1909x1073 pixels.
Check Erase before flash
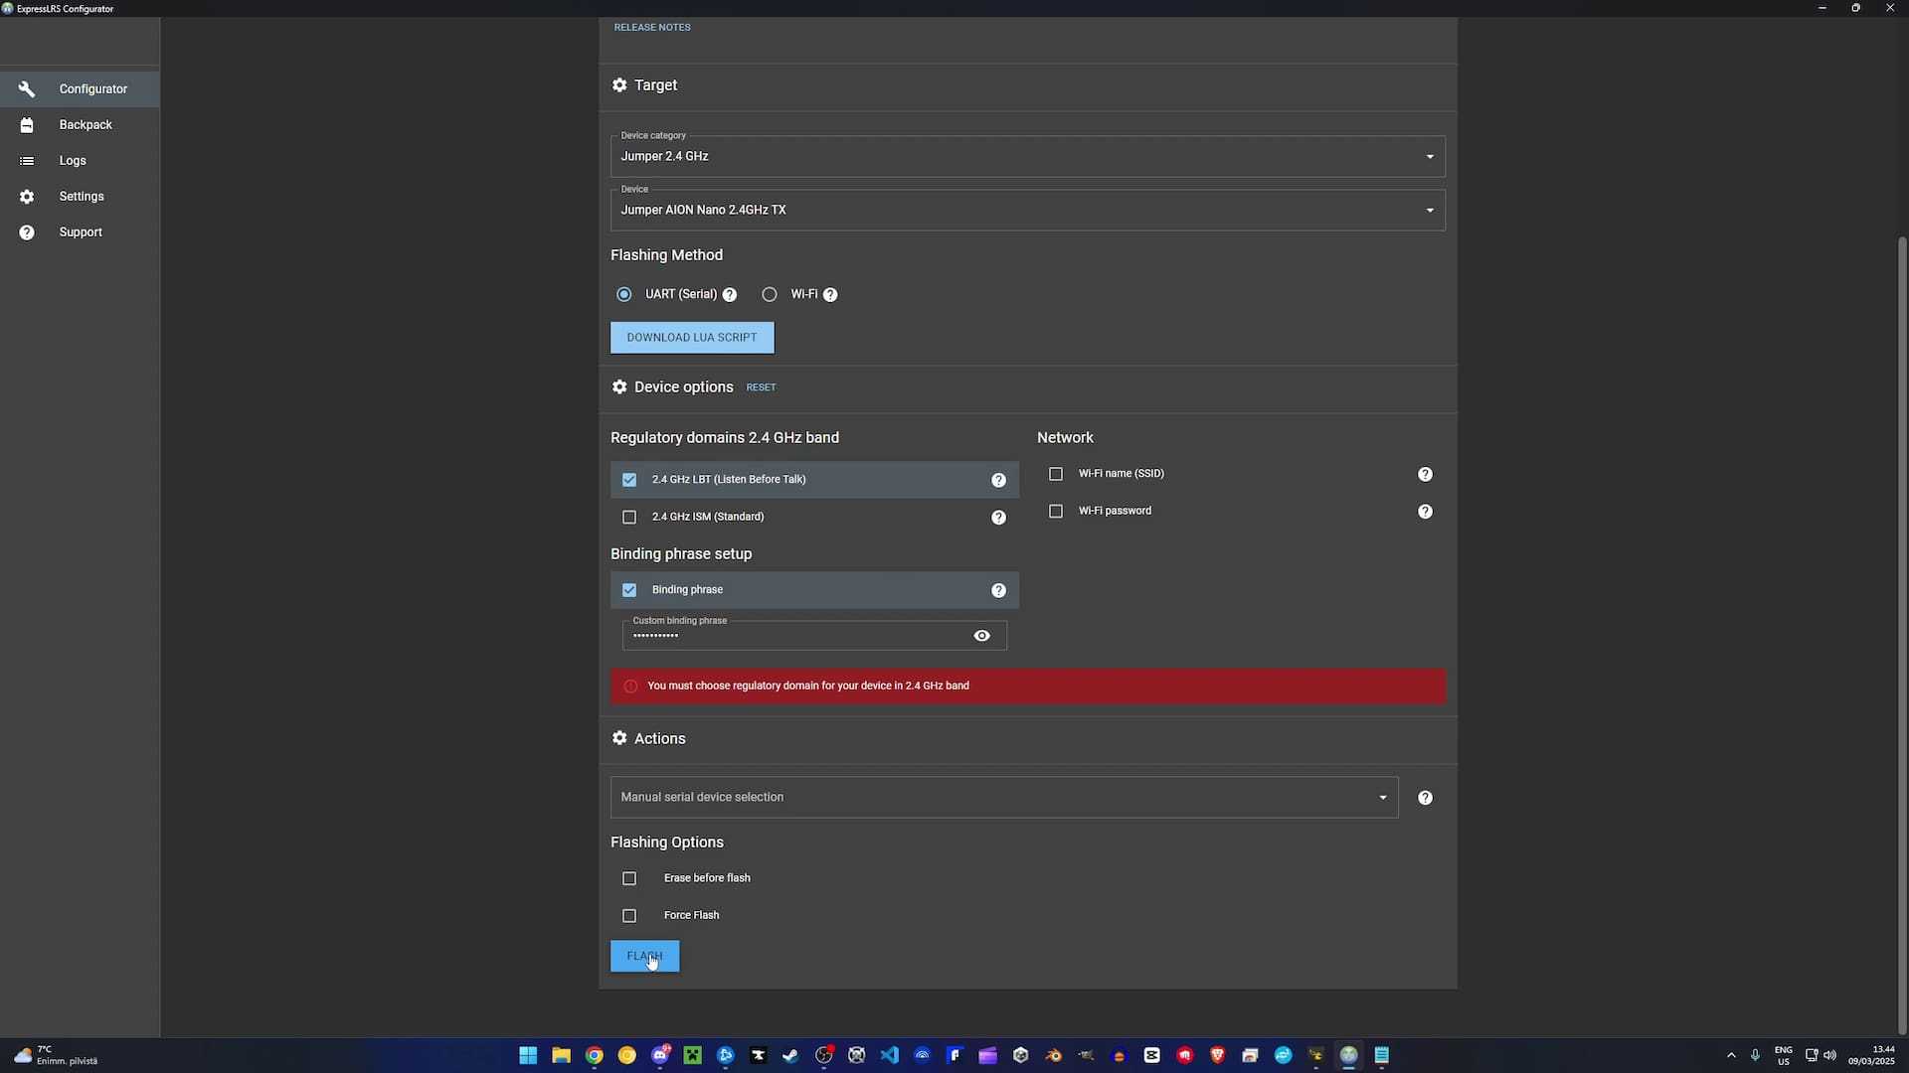point(629,879)
